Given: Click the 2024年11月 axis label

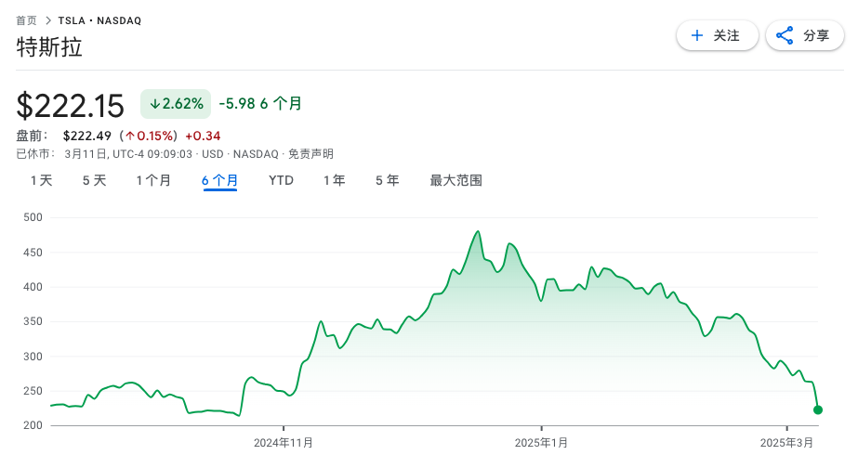Looking at the screenshot, I should pos(283,443).
